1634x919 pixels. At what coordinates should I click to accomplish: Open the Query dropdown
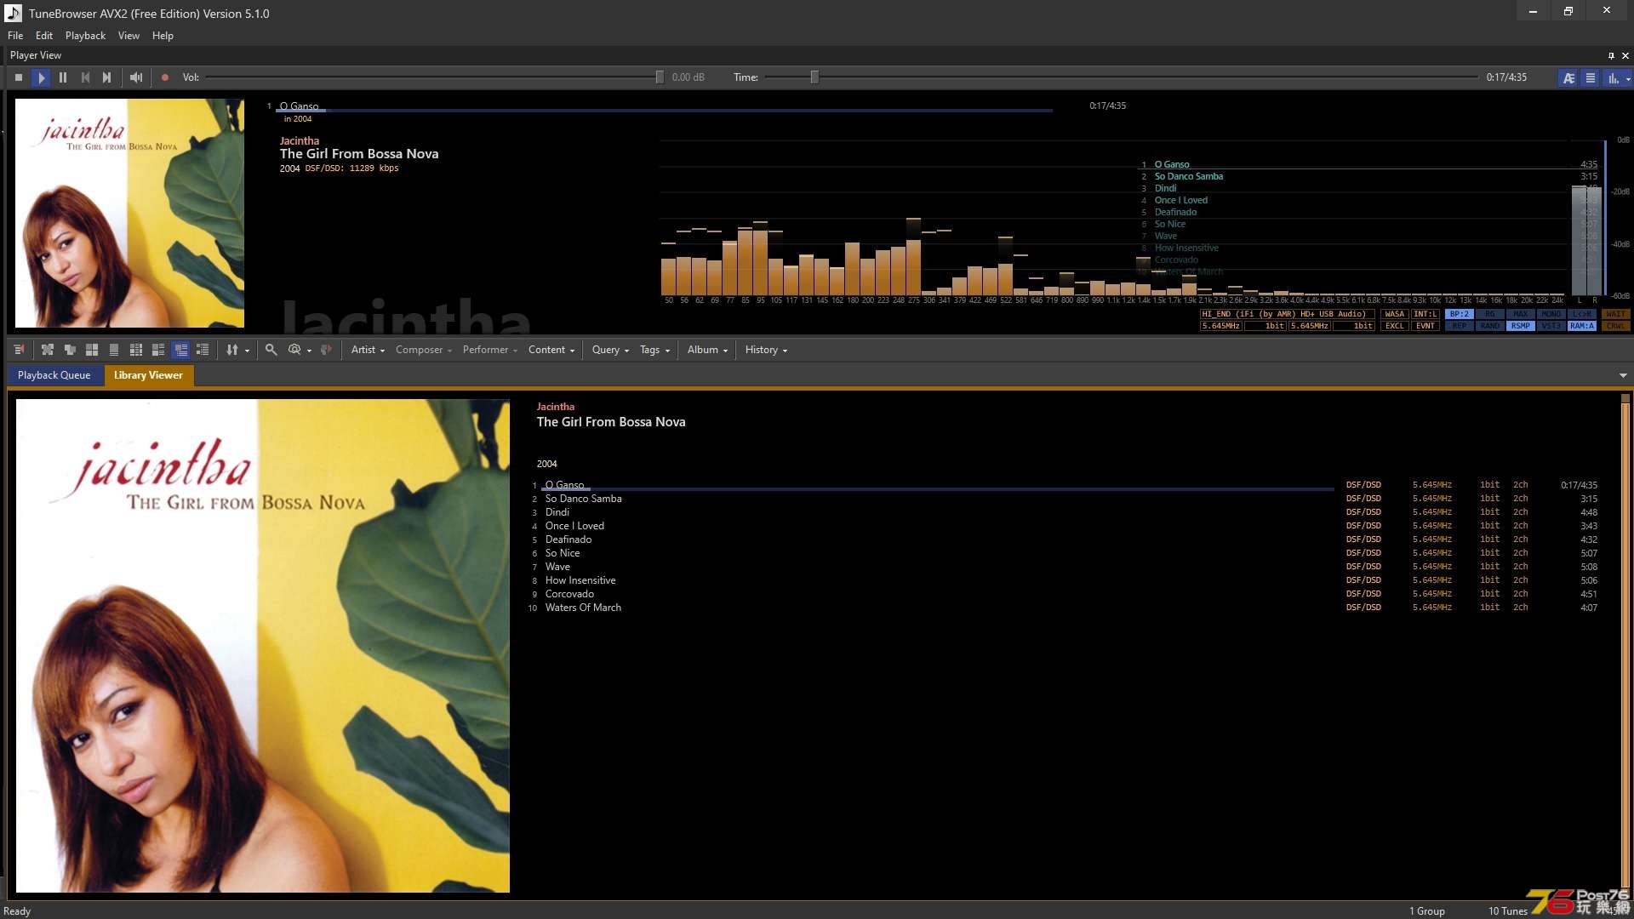[610, 350]
